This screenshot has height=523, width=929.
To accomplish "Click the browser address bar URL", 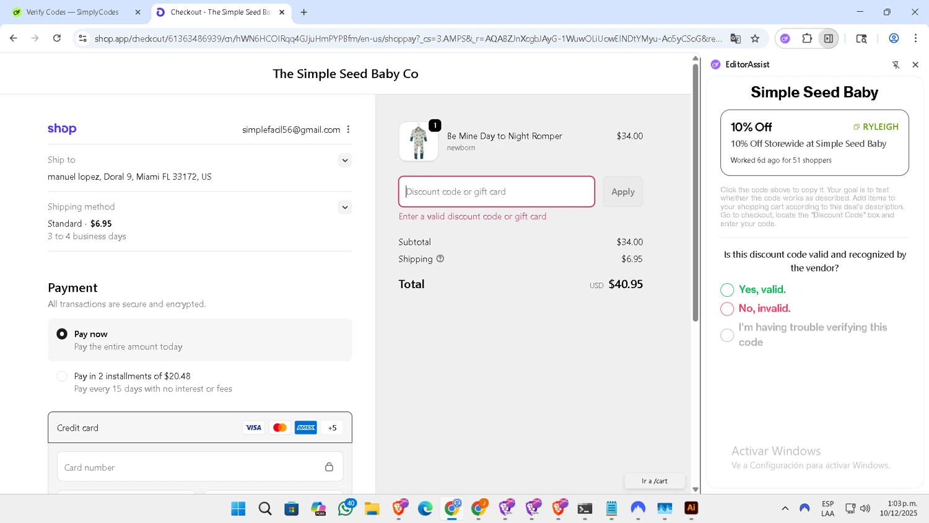I will [408, 38].
